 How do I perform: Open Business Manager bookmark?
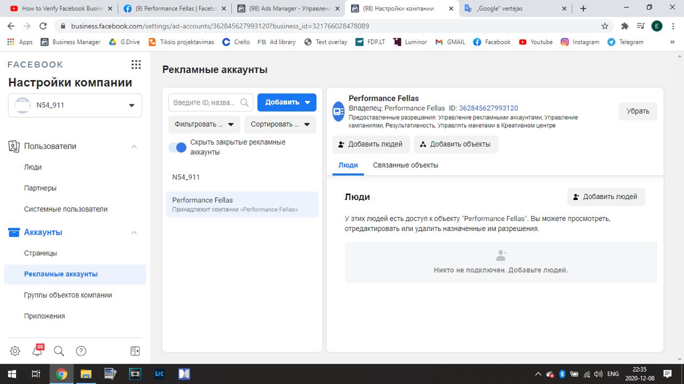[71, 42]
